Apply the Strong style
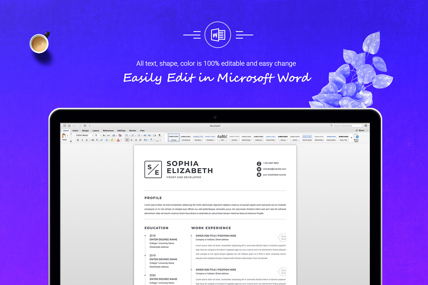 [283, 138]
